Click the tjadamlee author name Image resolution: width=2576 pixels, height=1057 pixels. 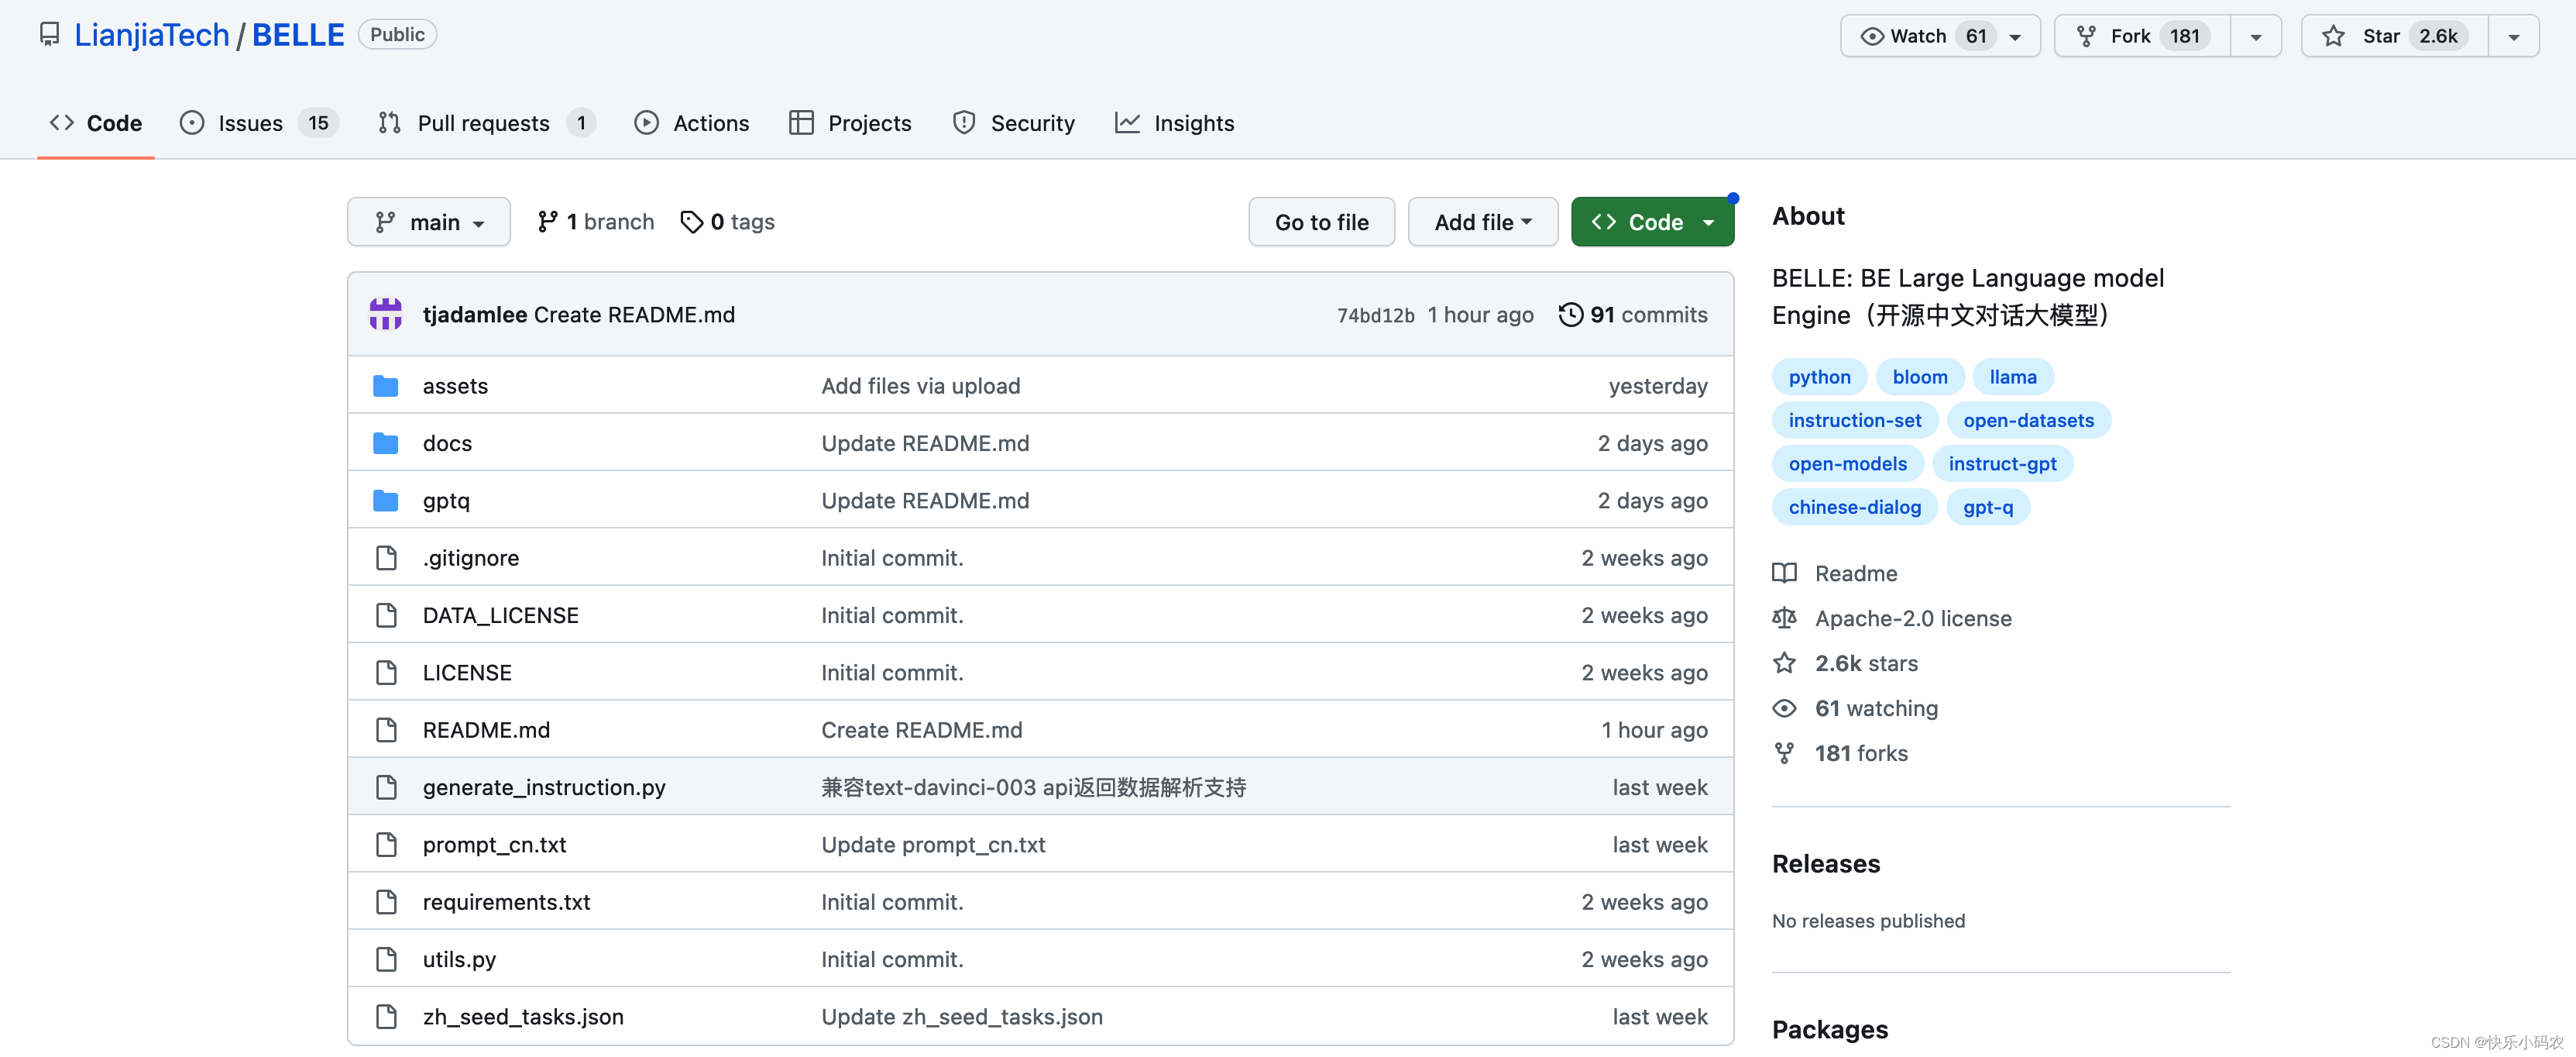tap(475, 315)
